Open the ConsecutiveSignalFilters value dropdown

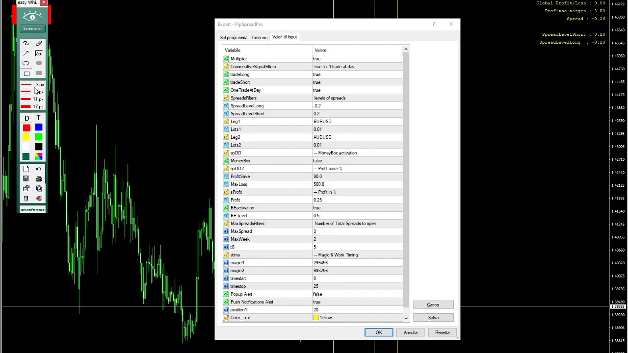click(357, 67)
